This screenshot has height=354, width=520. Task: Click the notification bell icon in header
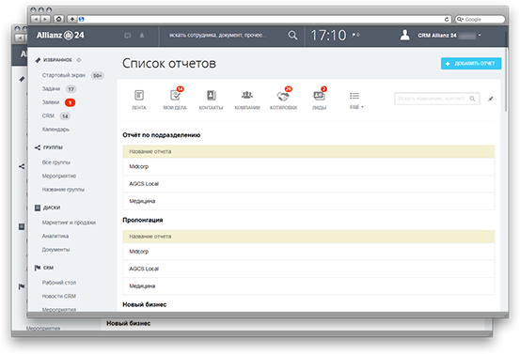click(x=142, y=36)
